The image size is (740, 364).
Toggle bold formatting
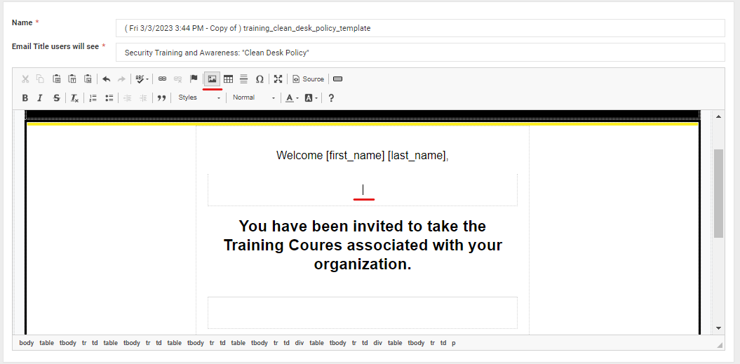click(x=25, y=98)
